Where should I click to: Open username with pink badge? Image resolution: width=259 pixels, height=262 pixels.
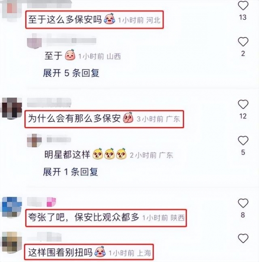(41, 202)
